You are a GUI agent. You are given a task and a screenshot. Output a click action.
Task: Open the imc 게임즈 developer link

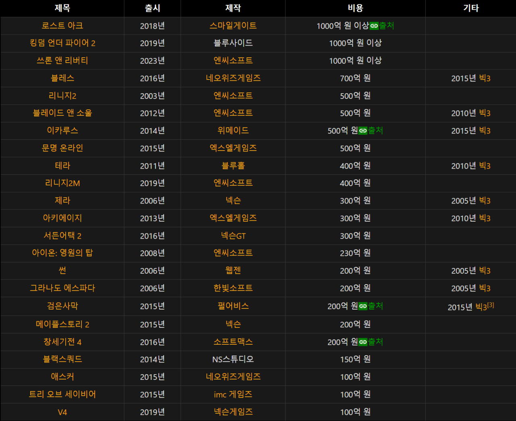(233, 394)
